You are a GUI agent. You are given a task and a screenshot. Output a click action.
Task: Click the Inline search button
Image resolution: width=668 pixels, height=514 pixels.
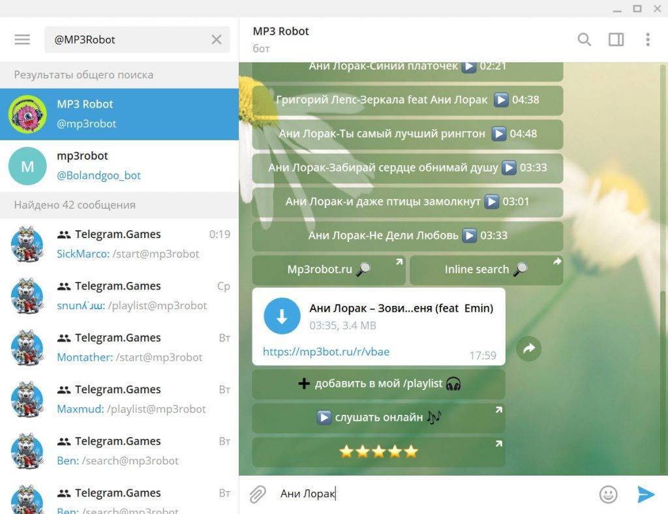pyautogui.click(x=487, y=270)
